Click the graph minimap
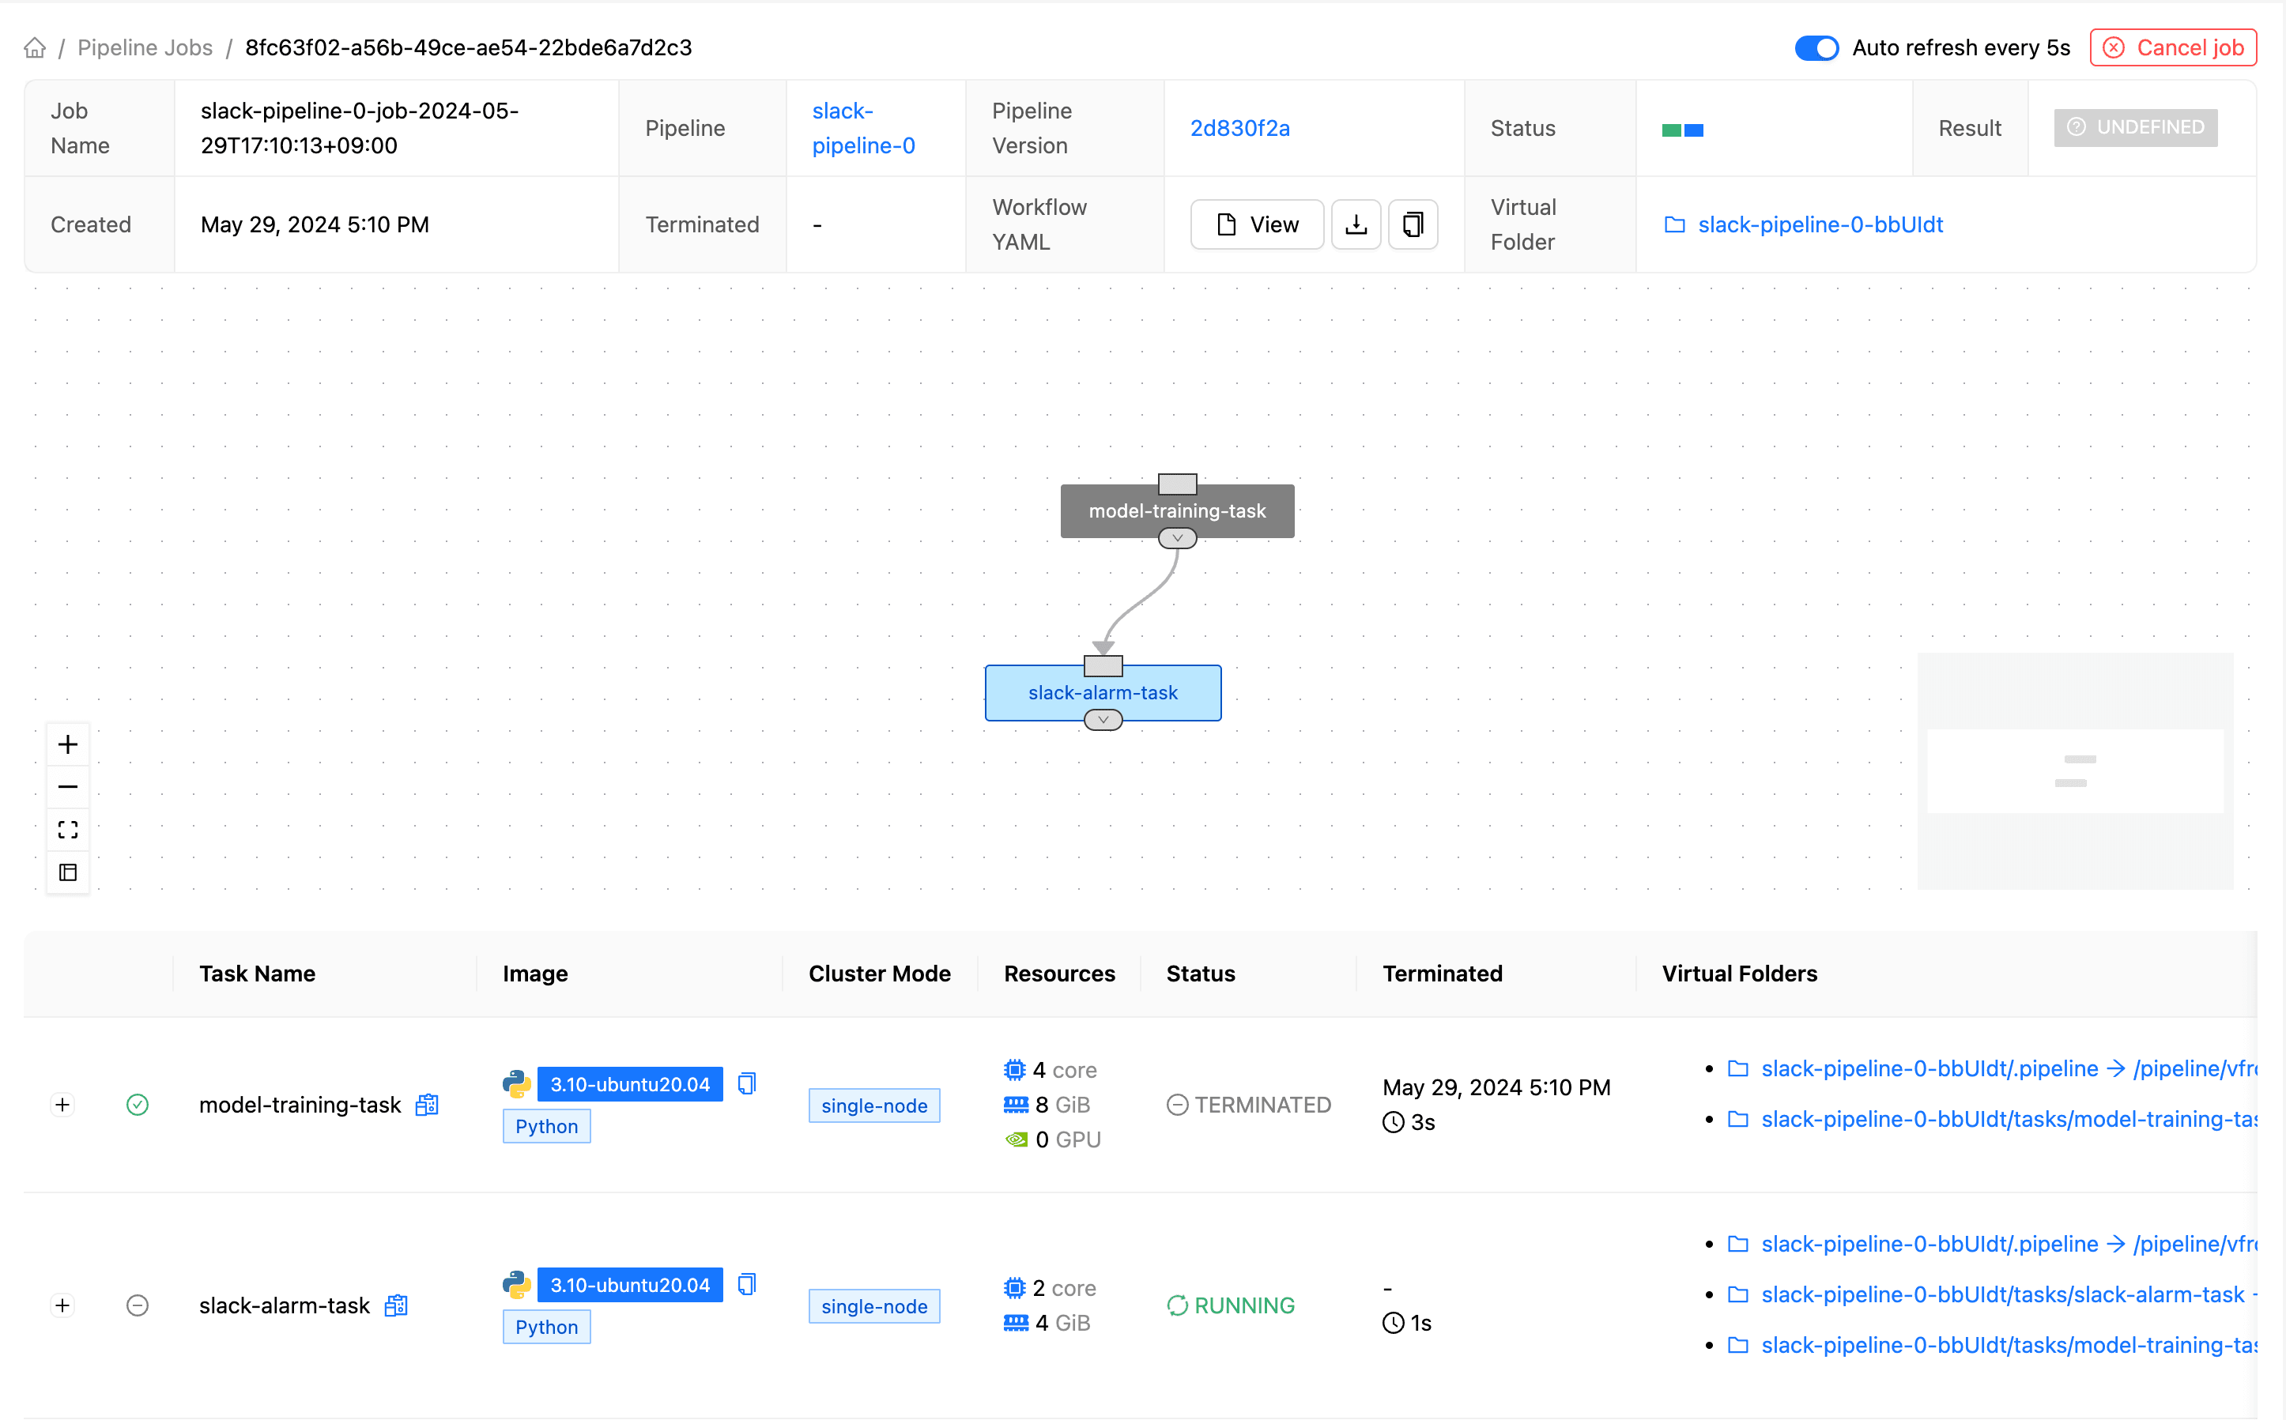 pyautogui.click(x=2075, y=771)
